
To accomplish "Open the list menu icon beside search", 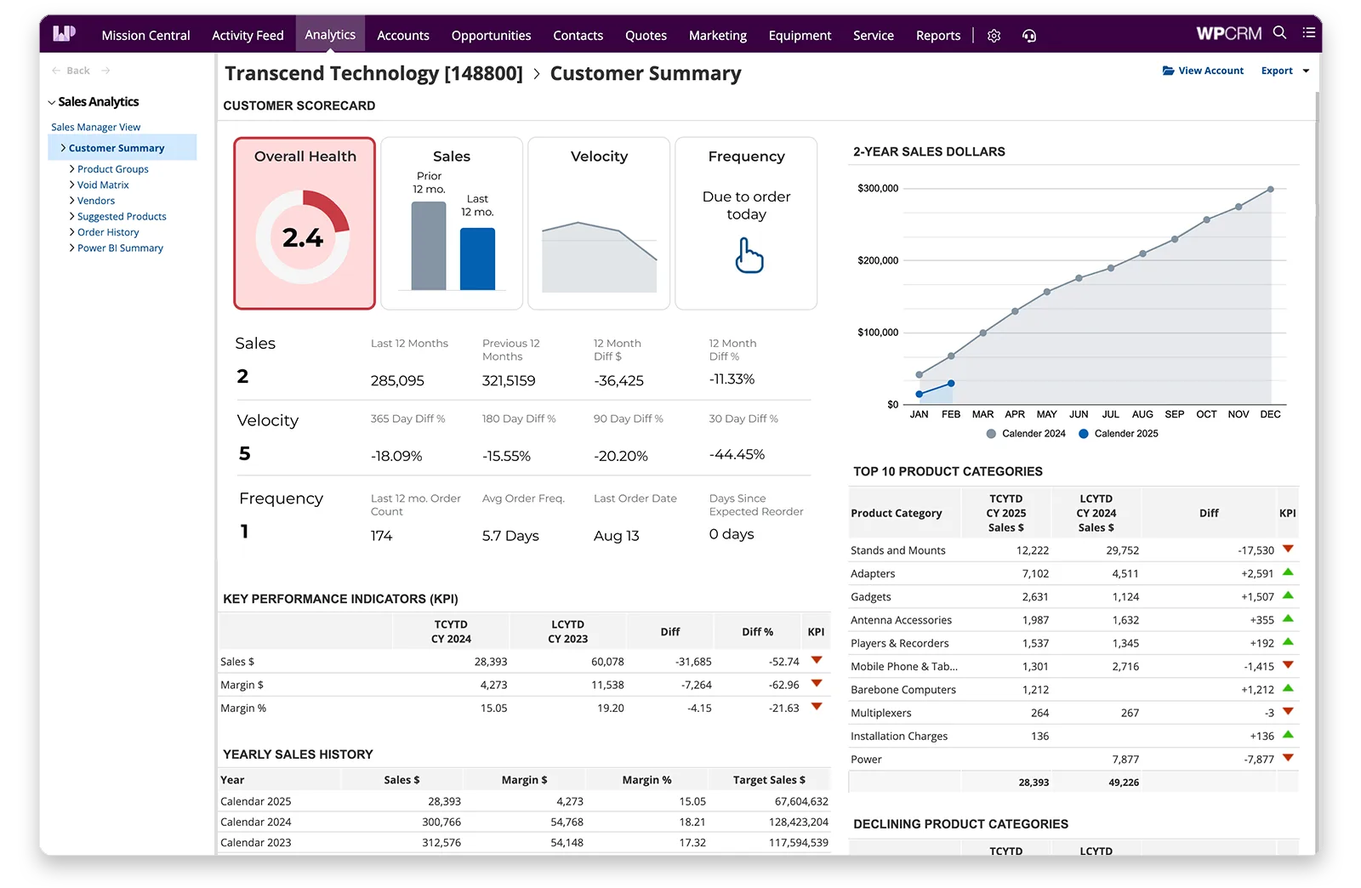I will 1308,33.
